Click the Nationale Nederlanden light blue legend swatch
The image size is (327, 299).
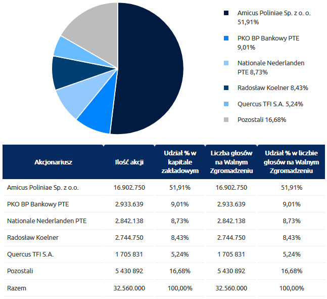[x=226, y=63]
